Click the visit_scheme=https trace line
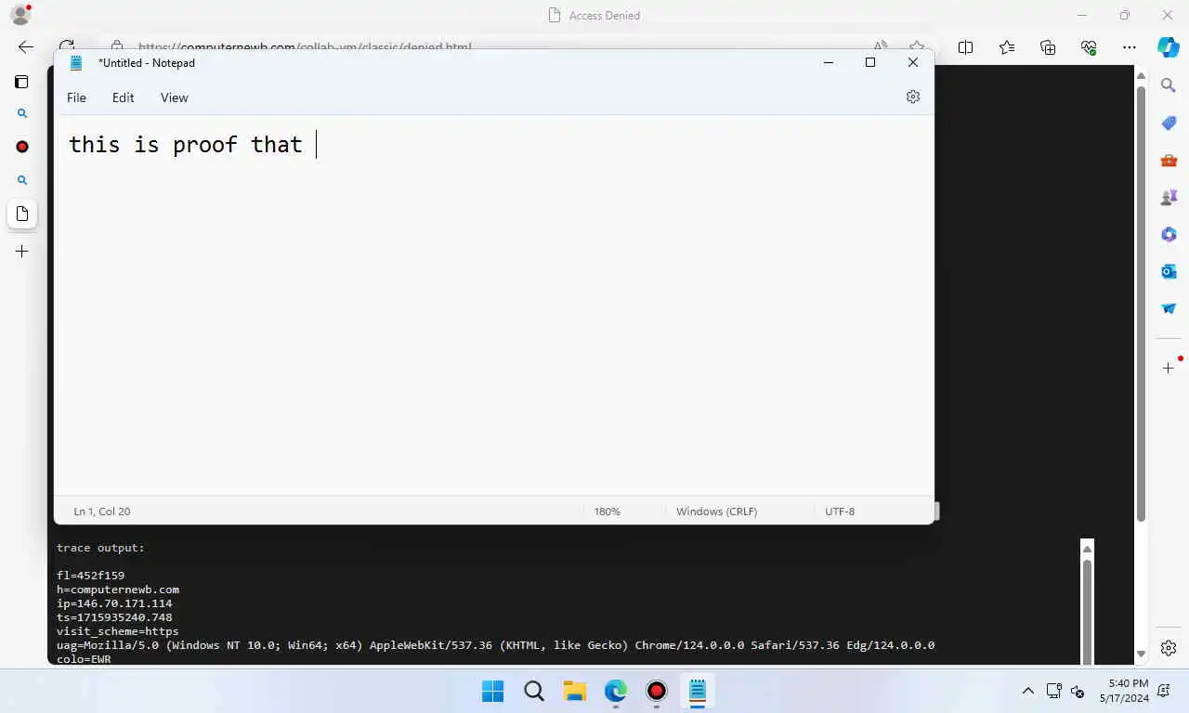This screenshot has width=1189, height=713. coord(118,631)
